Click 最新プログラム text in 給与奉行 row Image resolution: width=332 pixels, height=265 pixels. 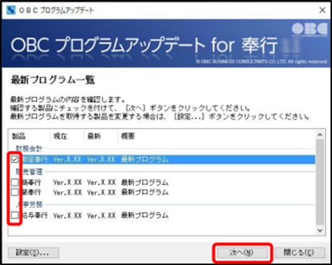pos(144,215)
